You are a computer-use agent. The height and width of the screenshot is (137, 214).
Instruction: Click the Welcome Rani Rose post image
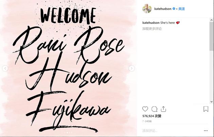(68, 68)
